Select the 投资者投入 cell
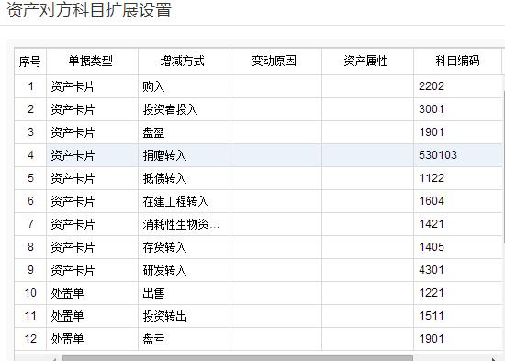 pos(184,109)
